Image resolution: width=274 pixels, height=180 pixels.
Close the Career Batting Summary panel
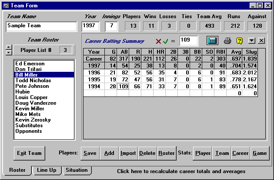pyautogui.click(x=261, y=41)
